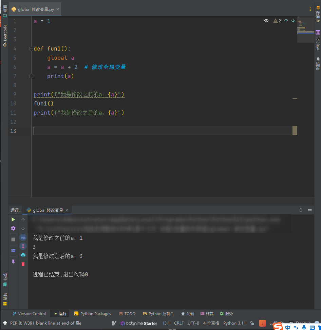321x330 pixels.
Task: Restore layout icon in run toolbar
Action: [x=13, y=250]
